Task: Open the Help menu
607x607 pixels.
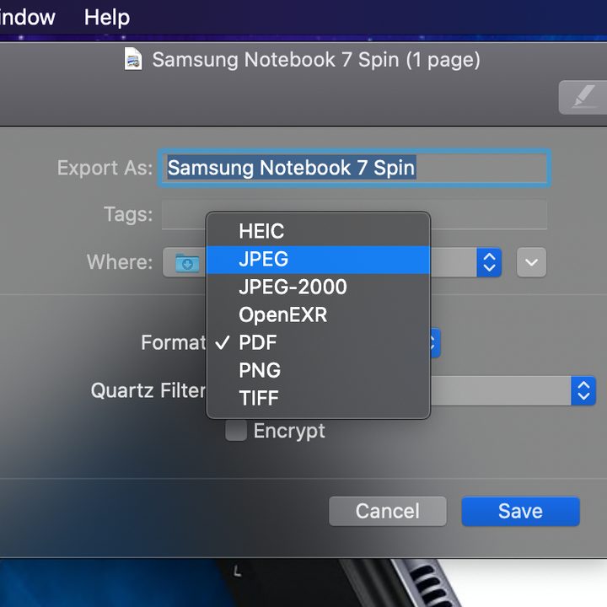Action: pyautogui.click(x=106, y=18)
